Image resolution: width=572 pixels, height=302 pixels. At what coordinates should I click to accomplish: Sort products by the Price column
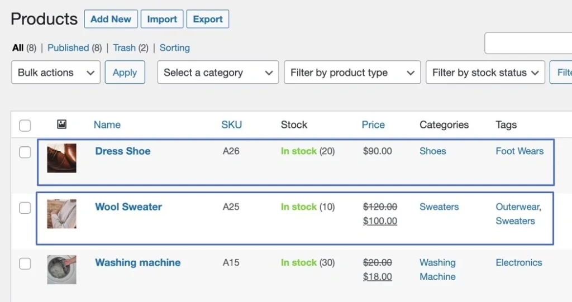[x=373, y=124]
